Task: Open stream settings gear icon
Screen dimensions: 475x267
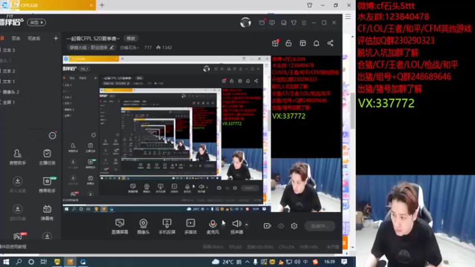Action: tap(294, 226)
